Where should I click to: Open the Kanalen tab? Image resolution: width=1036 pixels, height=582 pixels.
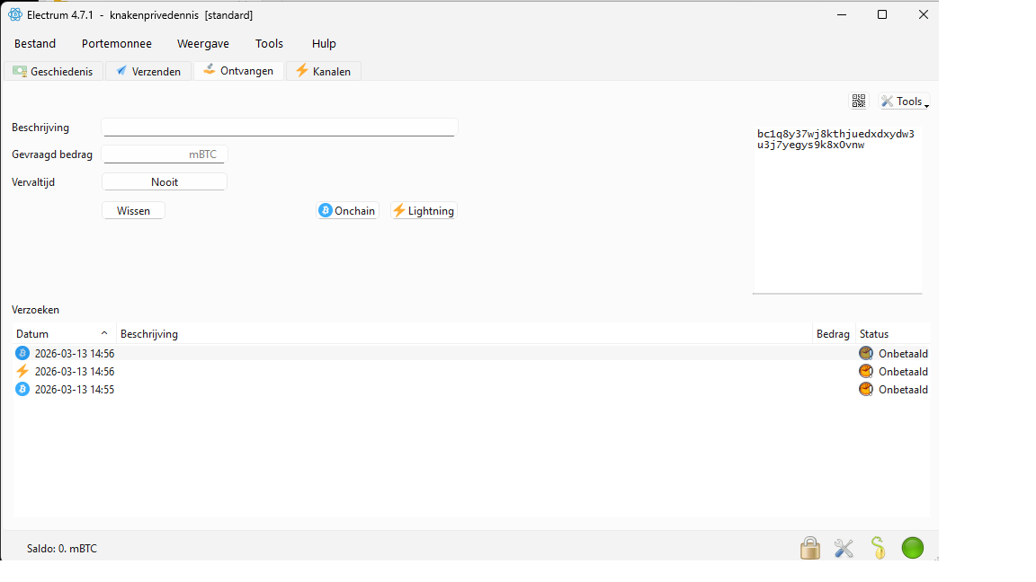click(x=324, y=71)
